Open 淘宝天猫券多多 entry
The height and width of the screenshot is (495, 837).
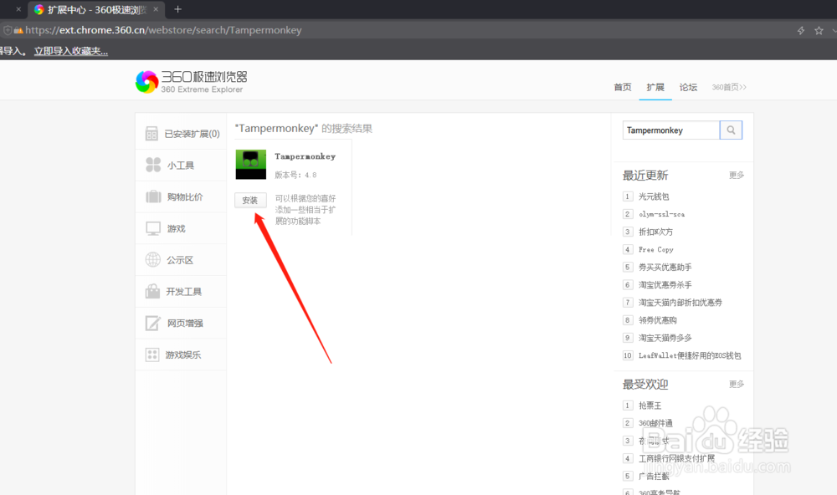(x=665, y=338)
